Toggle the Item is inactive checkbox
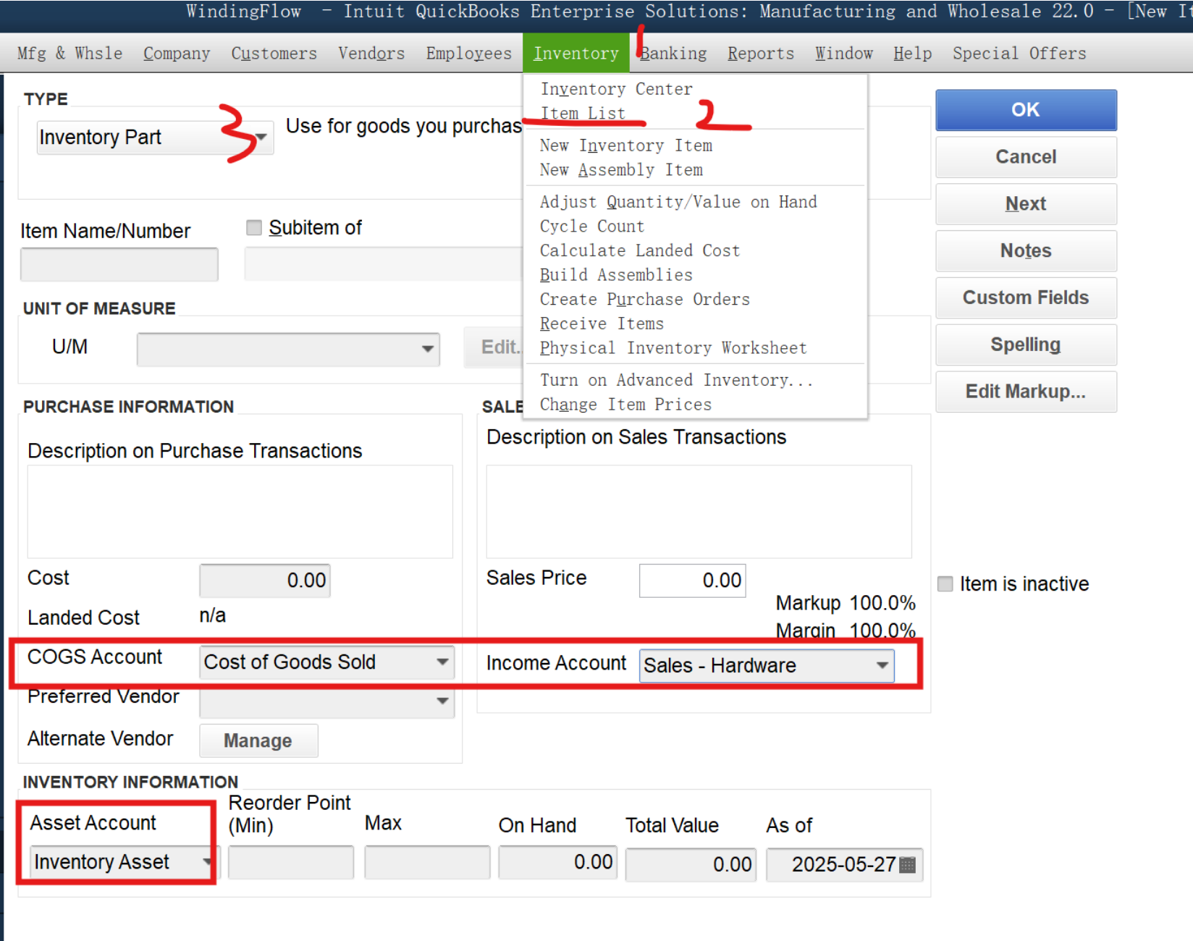The height and width of the screenshot is (941, 1193). pos(945,584)
